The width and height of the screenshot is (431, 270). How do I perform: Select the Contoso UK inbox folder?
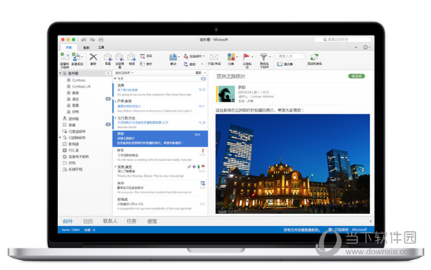[78, 86]
